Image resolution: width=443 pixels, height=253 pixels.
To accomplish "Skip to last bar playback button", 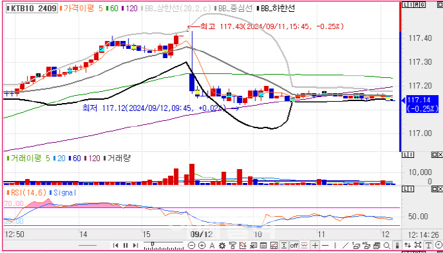I will 136,245.
